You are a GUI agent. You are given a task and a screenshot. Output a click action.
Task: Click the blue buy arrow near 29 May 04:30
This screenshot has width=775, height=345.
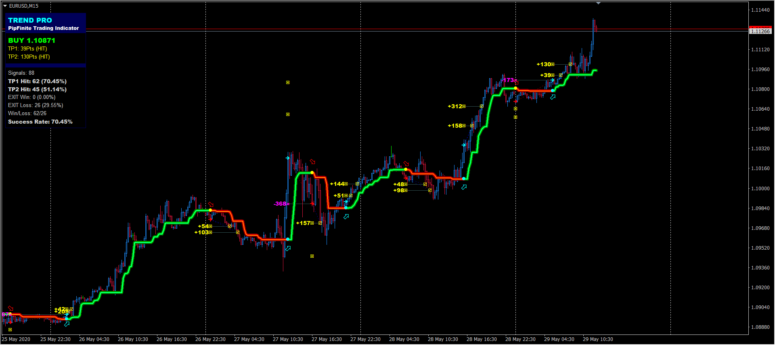(x=553, y=97)
